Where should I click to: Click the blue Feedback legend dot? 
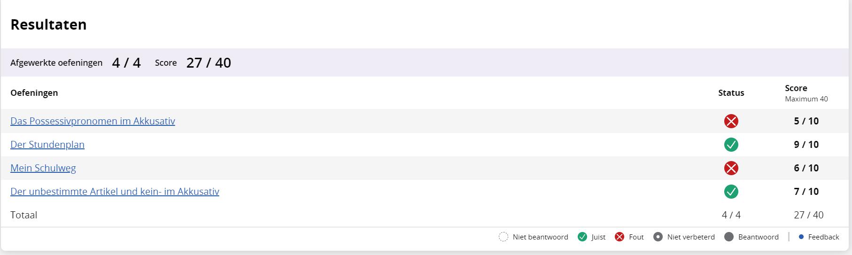(x=801, y=237)
